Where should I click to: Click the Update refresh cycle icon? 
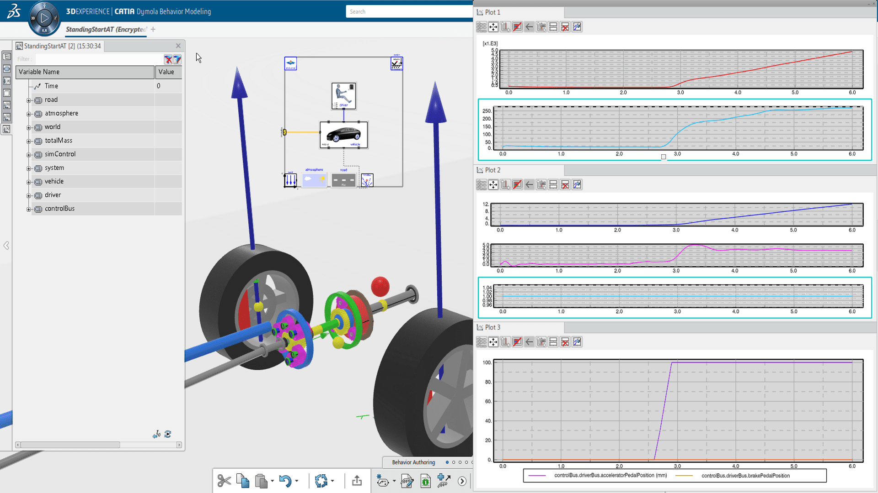[321, 481]
